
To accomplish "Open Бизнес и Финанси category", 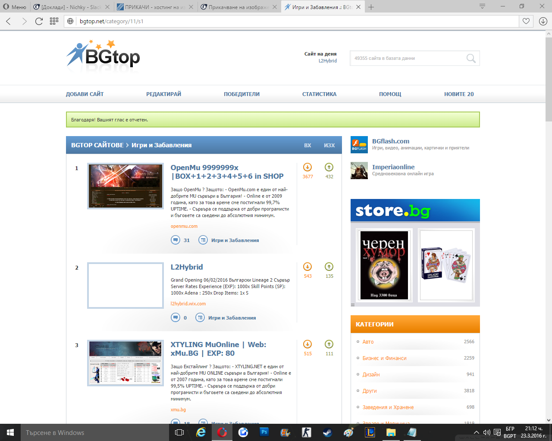I will pyautogui.click(x=384, y=358).
